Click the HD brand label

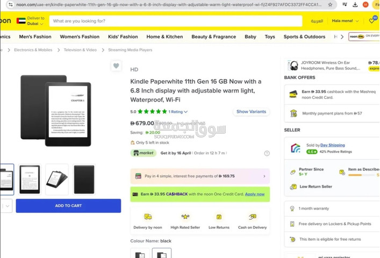(134, 69)
